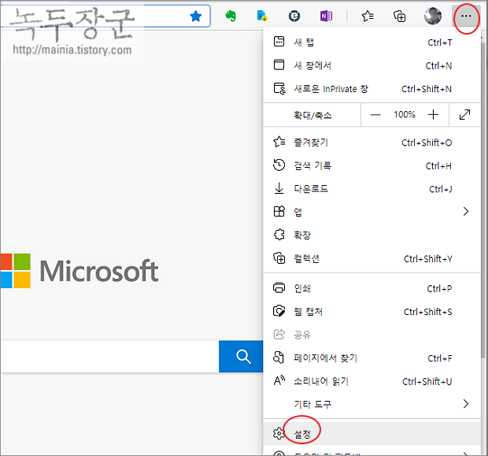Image resolution: width=488 pixels, height=456 pixels.
Task: Click the history clock icon in menu
Action: [279, 165]
